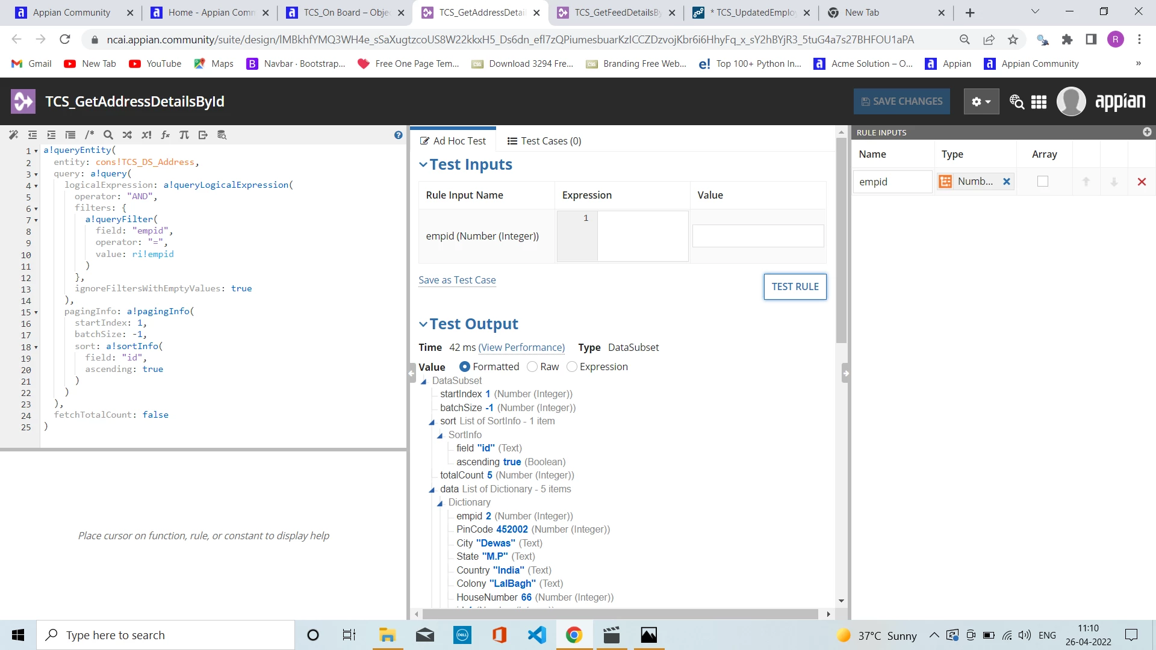The width and height of the screenshot is (1156, 650).
Task: Click the TEST RULE button
Action: pos(795,286)
